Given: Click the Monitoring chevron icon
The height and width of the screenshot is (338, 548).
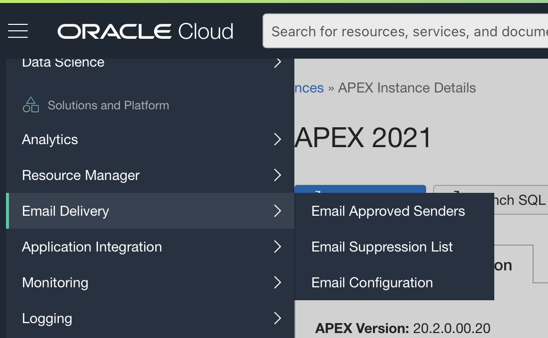Looking at the screenshot, I should point(277,283).
